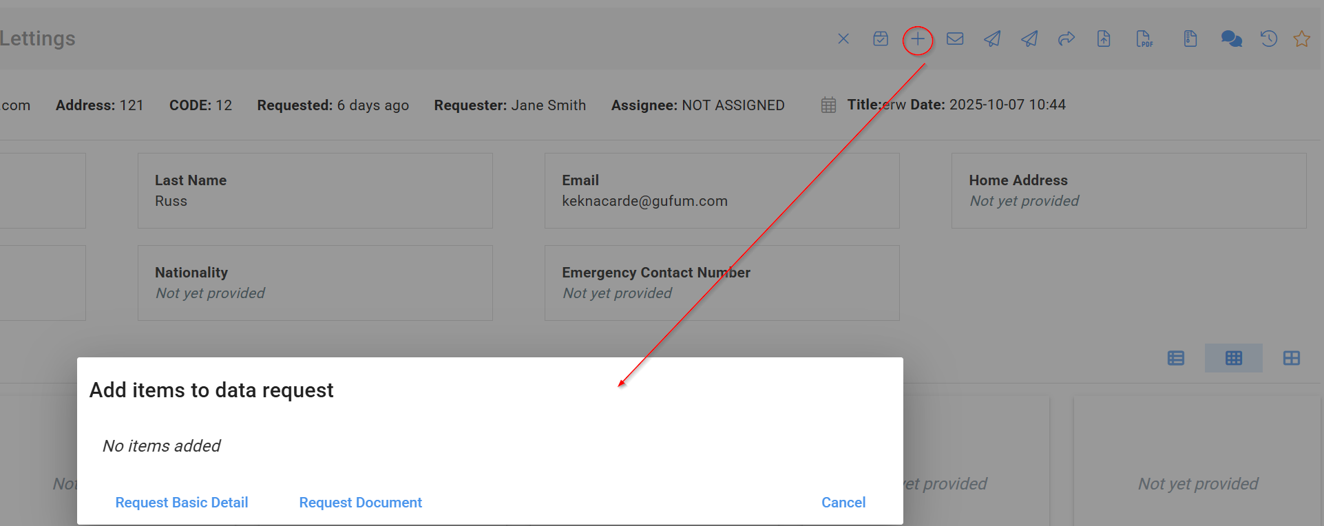
Task: Open the chat bubbles icon
Action: [x=1231, y=39]
